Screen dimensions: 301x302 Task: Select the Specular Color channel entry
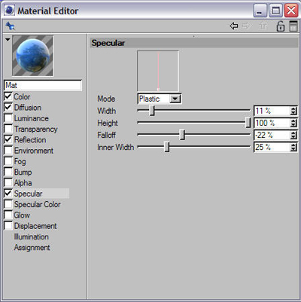[x=37, y=204]
